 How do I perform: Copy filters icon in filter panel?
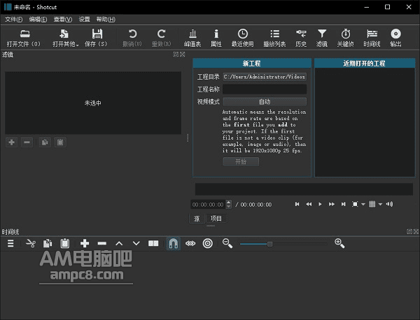click(45, 143)
